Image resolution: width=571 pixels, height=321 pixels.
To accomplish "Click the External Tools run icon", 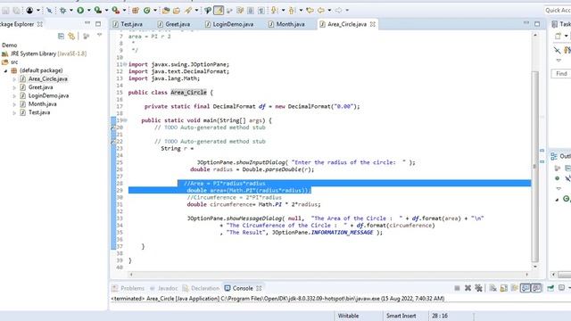I will [115, 11].
